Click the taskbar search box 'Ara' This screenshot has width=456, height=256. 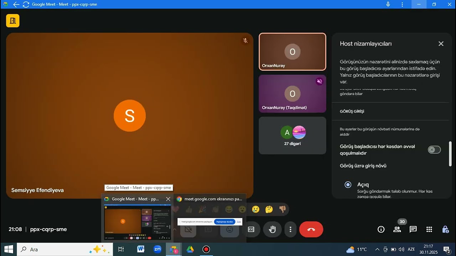click(65, 249)
